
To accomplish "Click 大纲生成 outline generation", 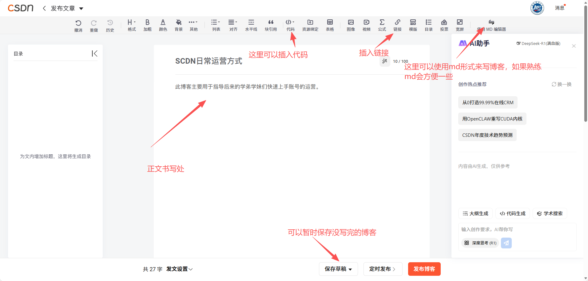I will [x=475, y=213].
